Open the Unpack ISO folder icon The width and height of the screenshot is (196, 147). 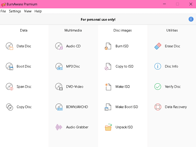point(108,127)
